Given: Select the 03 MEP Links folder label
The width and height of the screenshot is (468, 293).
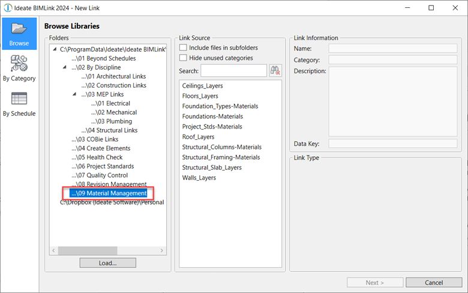Looking at the screenshot, I should coord(103,94).
